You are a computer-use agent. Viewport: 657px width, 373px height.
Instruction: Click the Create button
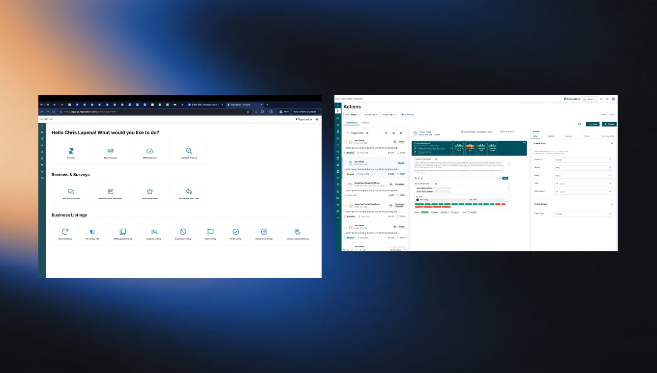point(609,124)
